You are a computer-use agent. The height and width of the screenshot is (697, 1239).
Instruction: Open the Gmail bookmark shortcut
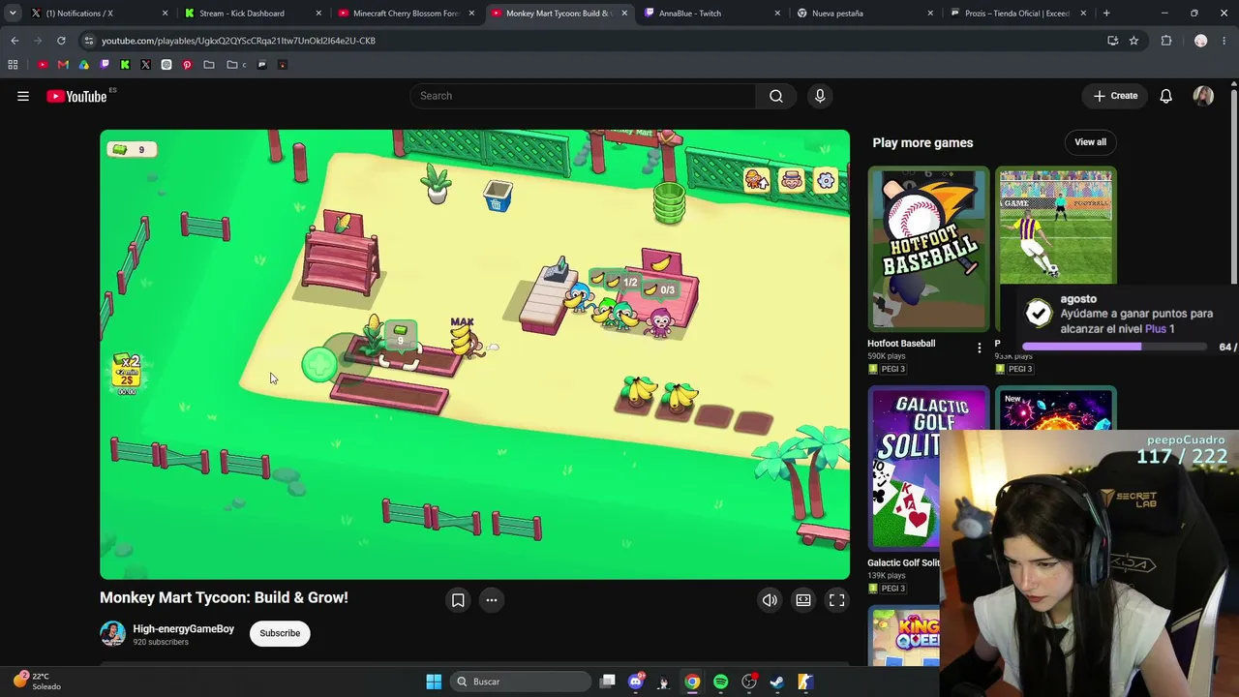(x=63, y=65)
